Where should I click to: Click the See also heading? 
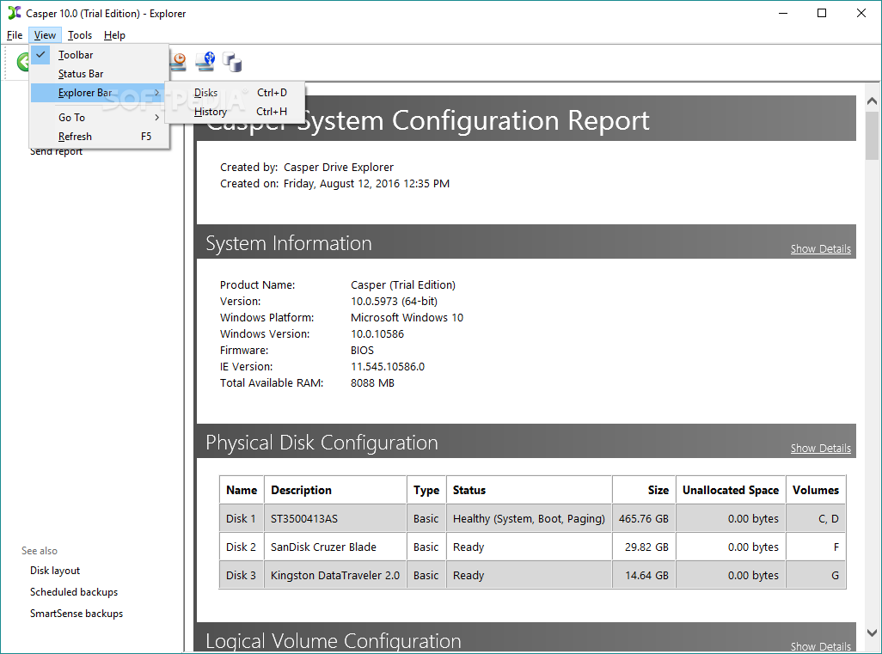[x=40, y=551]
